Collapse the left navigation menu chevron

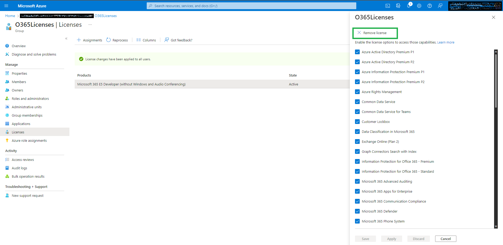[x=66, y=39]
